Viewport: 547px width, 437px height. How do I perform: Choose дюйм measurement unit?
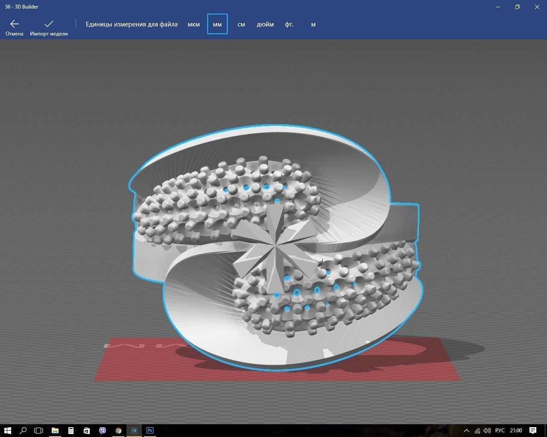pos(265,24)
